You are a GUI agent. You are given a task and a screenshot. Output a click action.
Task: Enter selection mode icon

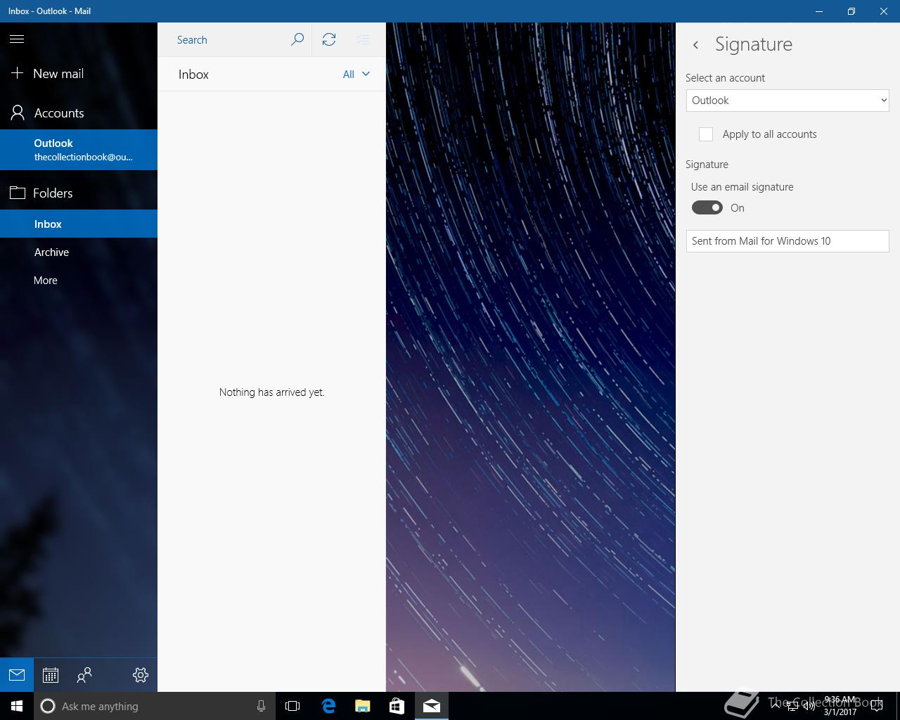[x=363, y=39]
